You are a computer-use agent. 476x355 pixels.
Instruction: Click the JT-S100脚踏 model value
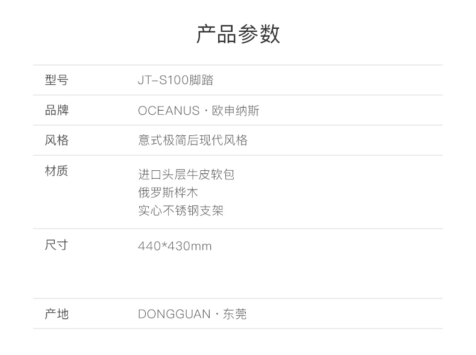[x=176, y=81]
